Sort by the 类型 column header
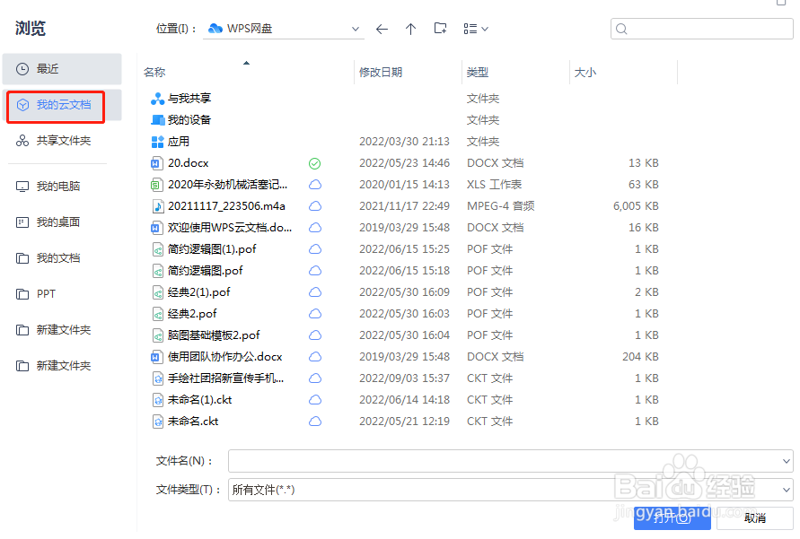Screen dimensions: 800x539 [478, 73]
